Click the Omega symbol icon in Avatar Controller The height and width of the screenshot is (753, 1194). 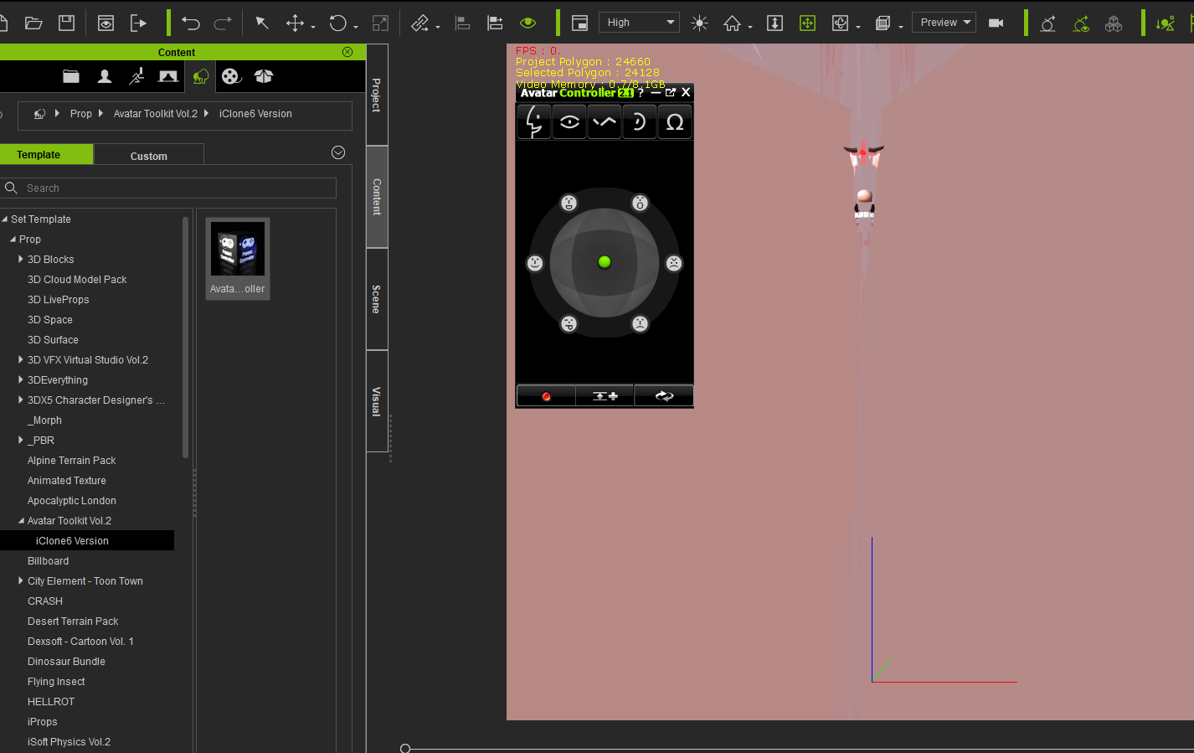coord(675,122)
